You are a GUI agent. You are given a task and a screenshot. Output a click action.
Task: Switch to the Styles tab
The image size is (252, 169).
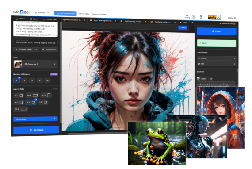click(x=34, y=19)
